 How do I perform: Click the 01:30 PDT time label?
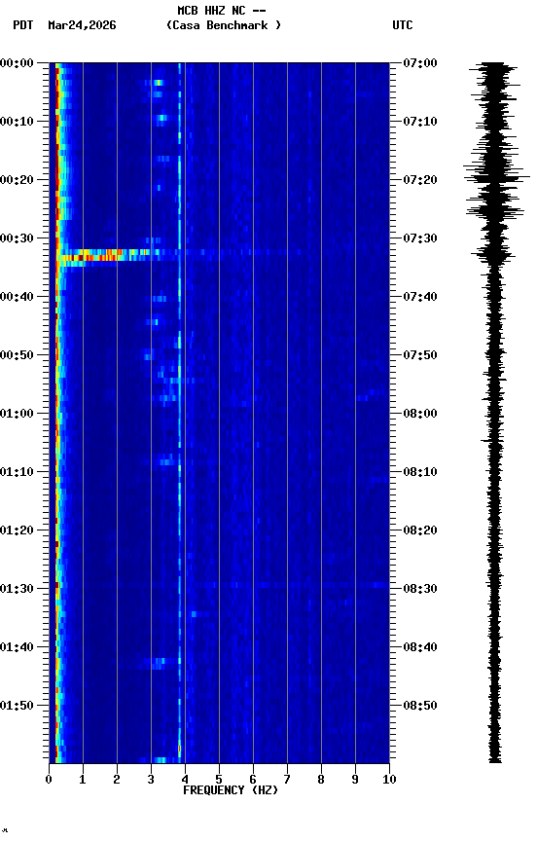click(17, 589)
